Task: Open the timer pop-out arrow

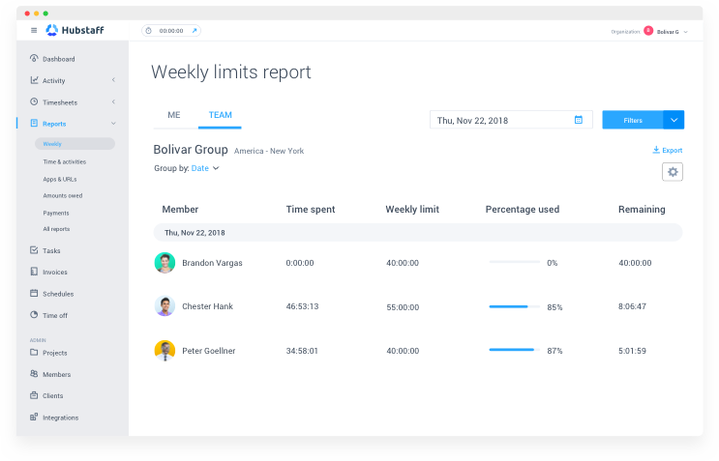Action: pyautogui.click(x=195, y=31)
